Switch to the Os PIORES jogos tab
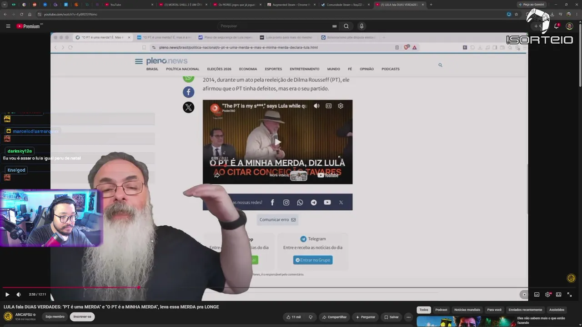 click(238, 5)
